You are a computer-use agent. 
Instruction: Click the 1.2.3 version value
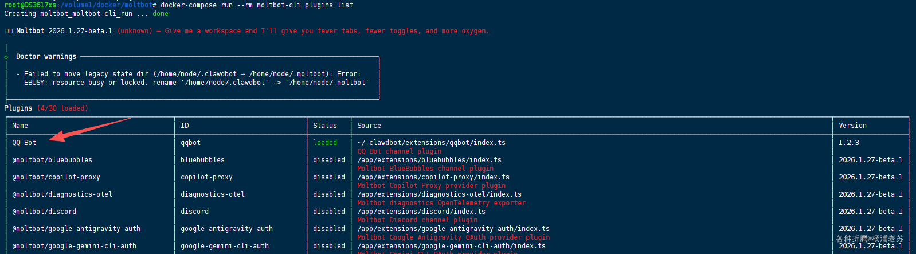[x=849, y=143]
